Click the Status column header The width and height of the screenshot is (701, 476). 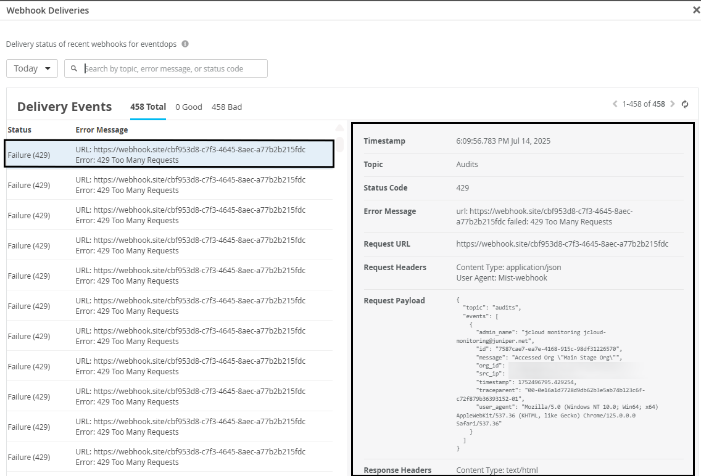point(20,130)
